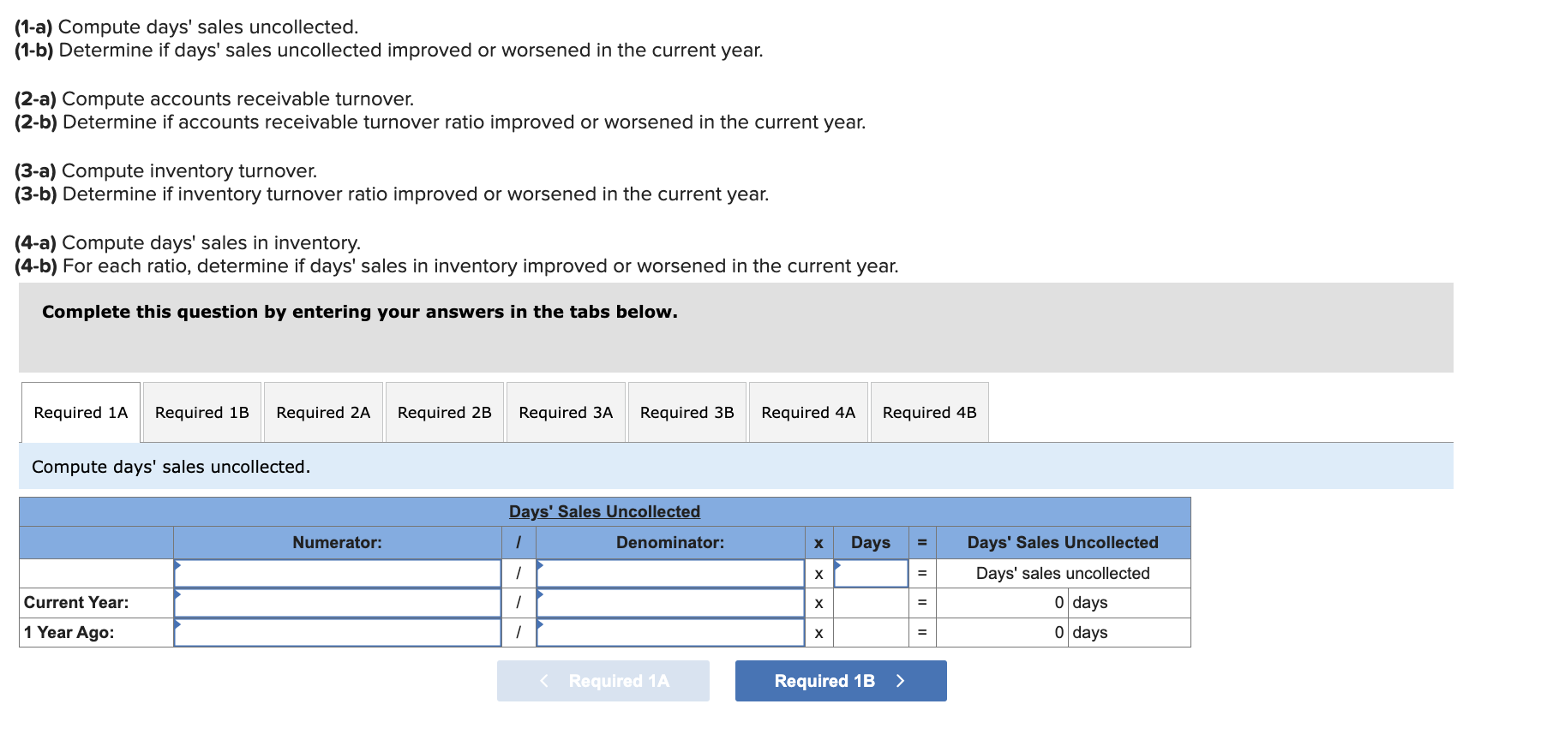This screenshot has height=740, width=1553.
Task: Click the blue Required 1B next button
Action: point(841,681)
